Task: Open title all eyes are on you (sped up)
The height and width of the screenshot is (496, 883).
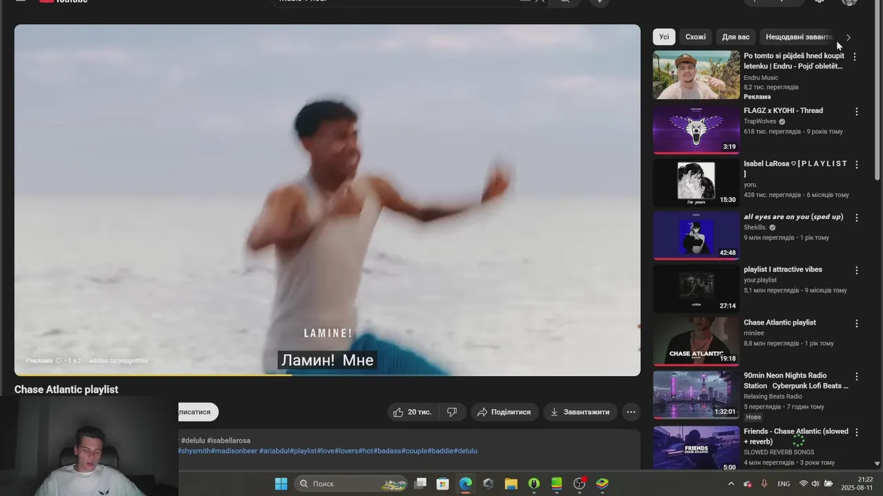Action: coord(793,216)
